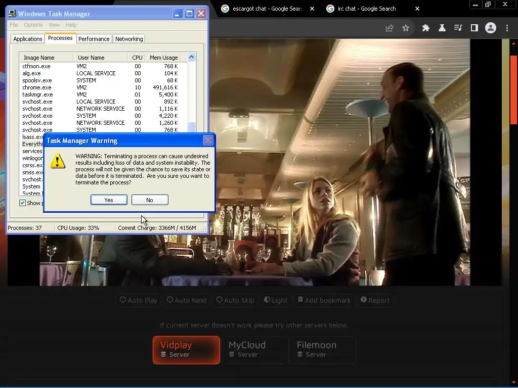Sort processes by CPU column
This screenshot has height=388, width=518.
tap(137, 58)
